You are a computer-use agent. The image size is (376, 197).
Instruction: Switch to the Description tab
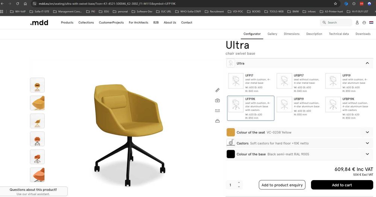(314, 34)
